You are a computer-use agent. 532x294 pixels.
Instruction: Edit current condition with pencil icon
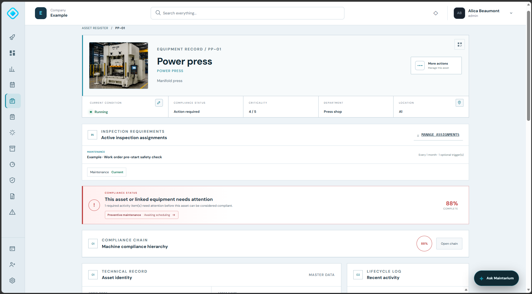(159, 103)
